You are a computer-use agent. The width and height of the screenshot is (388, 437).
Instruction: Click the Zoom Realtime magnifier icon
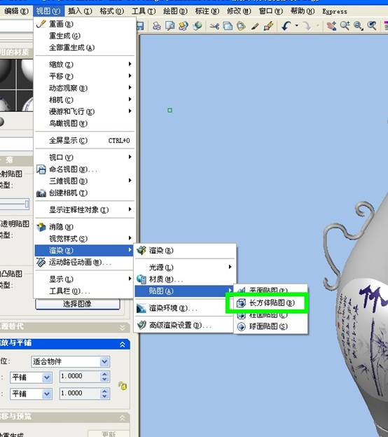[345, 26]
